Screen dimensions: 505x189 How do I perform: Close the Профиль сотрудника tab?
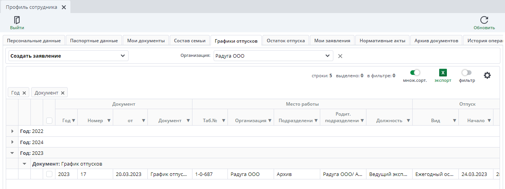coord(64,7)
